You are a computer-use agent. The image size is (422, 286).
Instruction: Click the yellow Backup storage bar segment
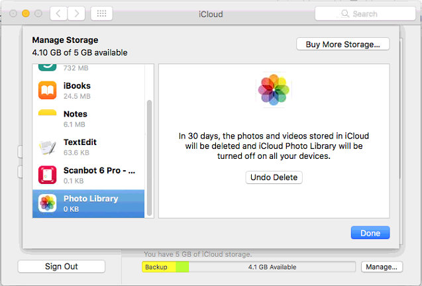tap(158, 267)
